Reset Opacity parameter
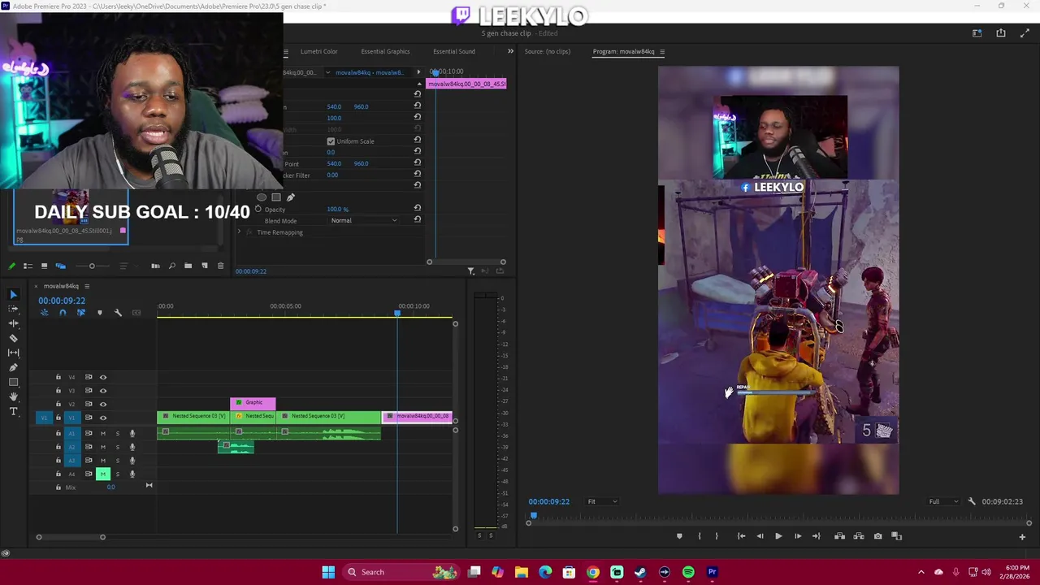Image resolution: width=1040 pixels, height=585 pixels. (x=417, y=209)
